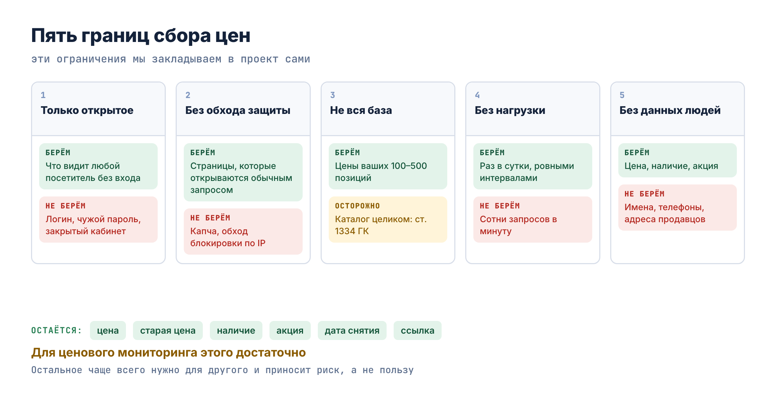Click the 'акция' tag chip

[x=290, y=330]
